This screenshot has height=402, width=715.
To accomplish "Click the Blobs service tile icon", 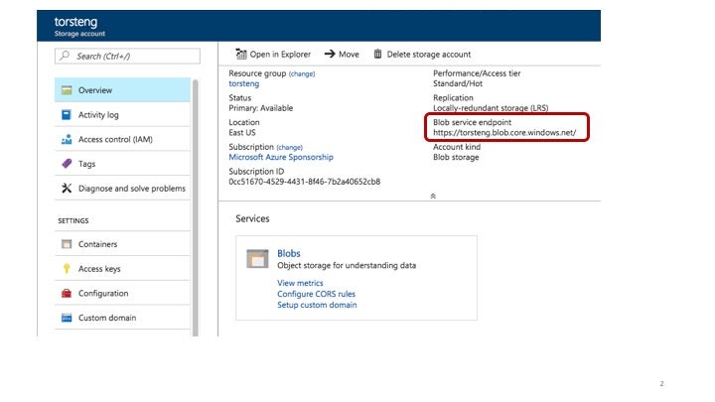I will [x=257, y=259].
